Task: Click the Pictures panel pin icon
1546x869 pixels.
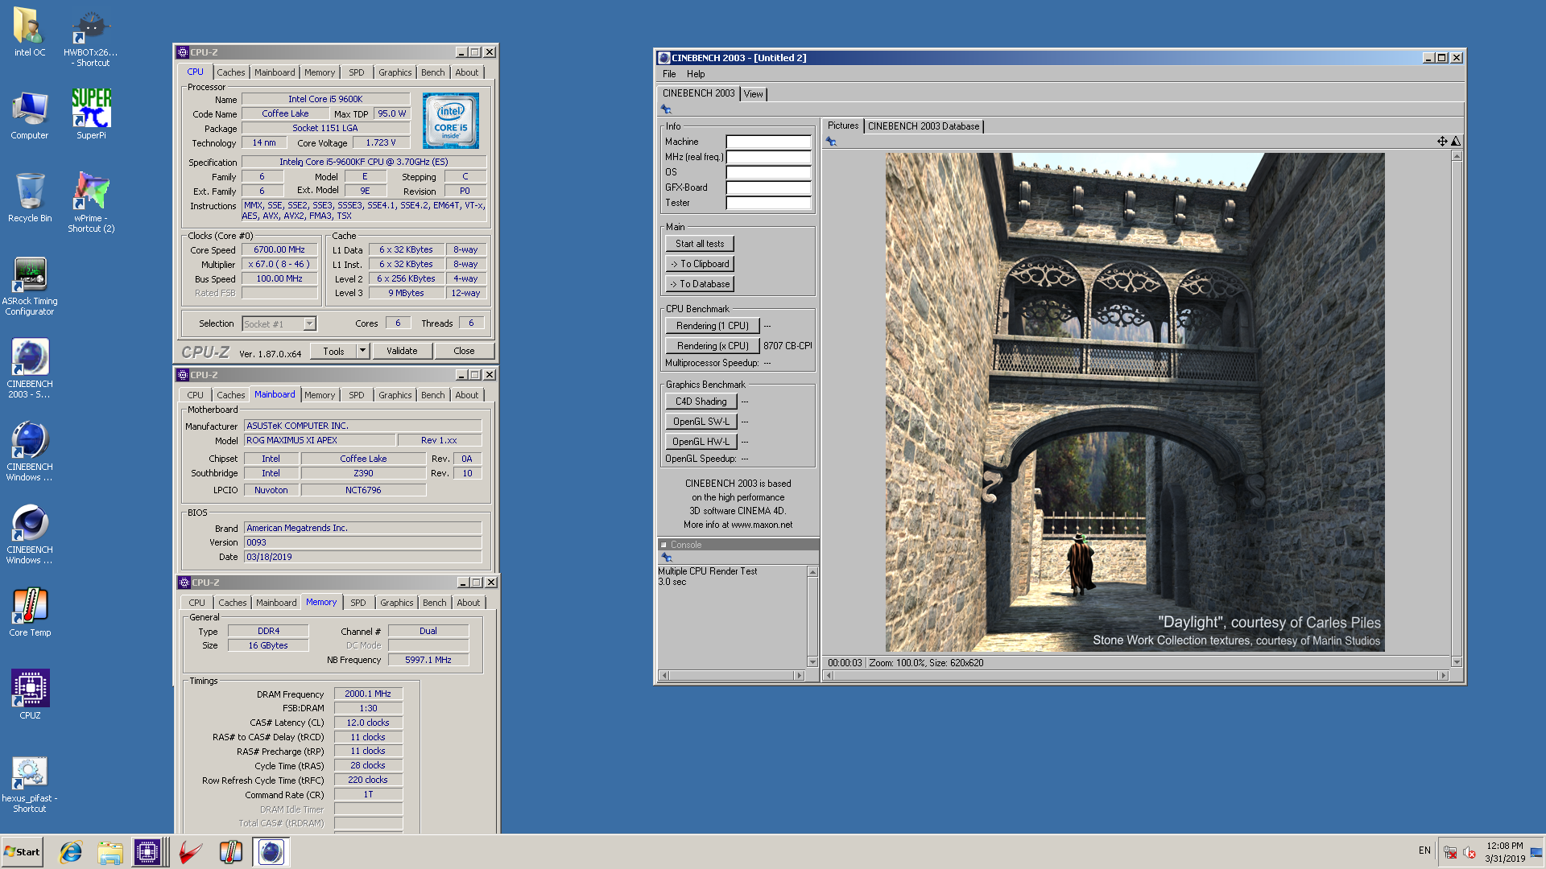Action: point(831,142)
